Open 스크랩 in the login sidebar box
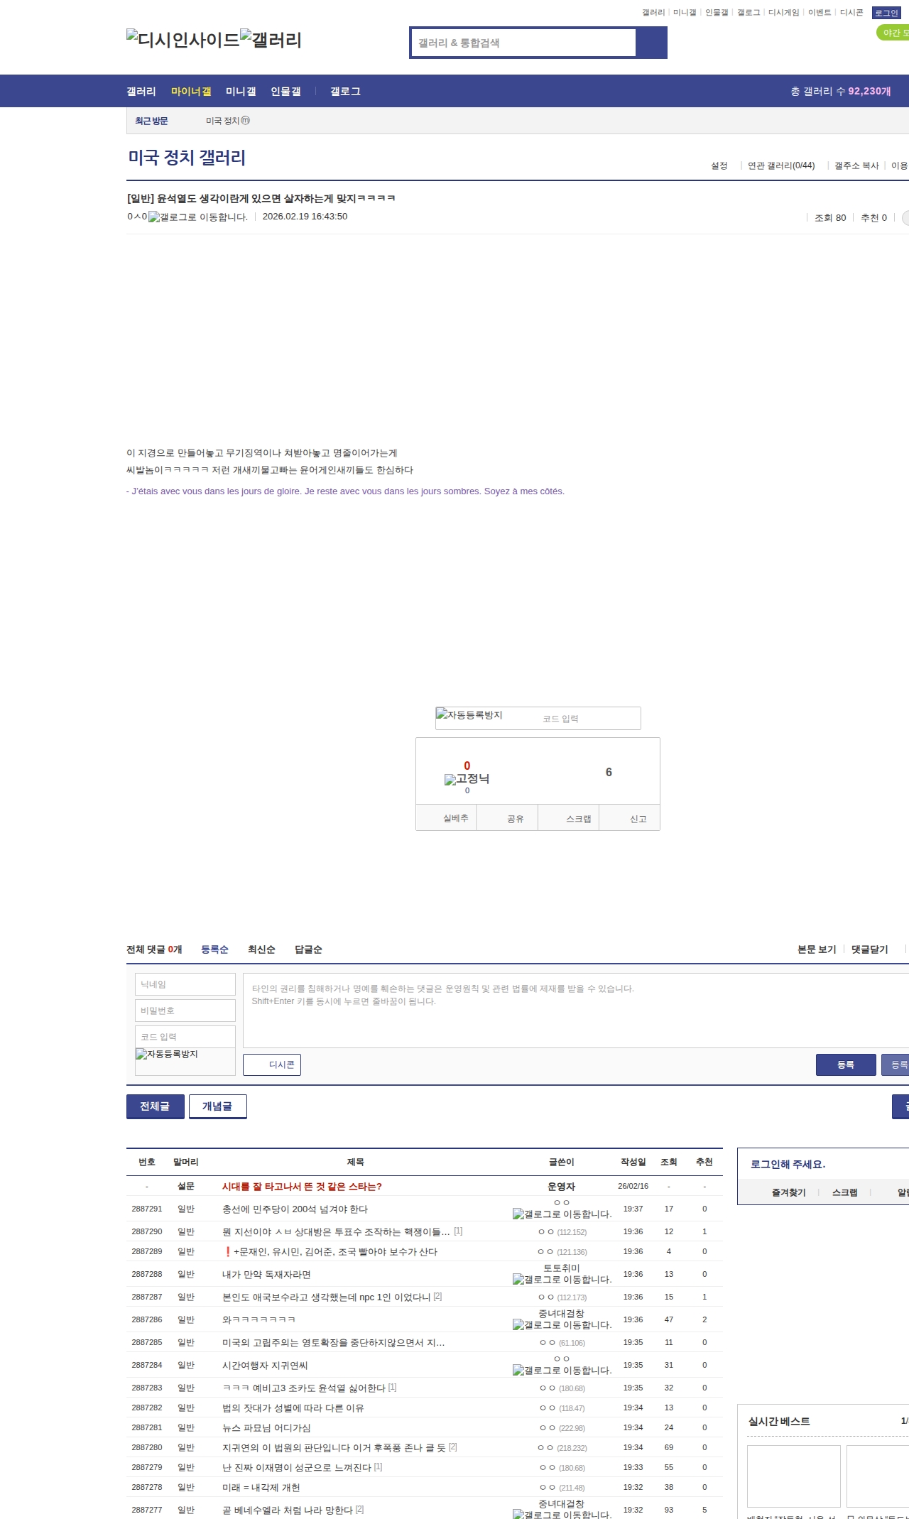Screen dimensions: 909x1519 [x=844, y=1193]
